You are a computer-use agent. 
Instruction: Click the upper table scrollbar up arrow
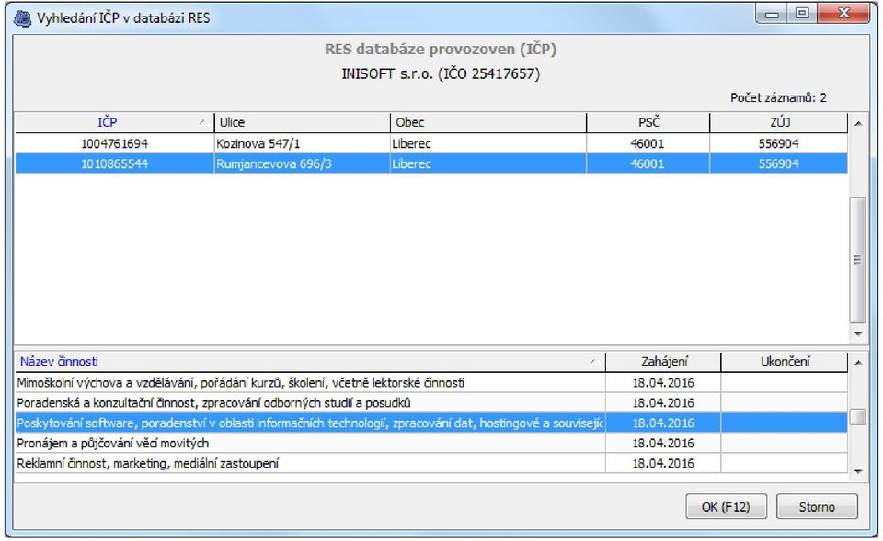point(858,123)
